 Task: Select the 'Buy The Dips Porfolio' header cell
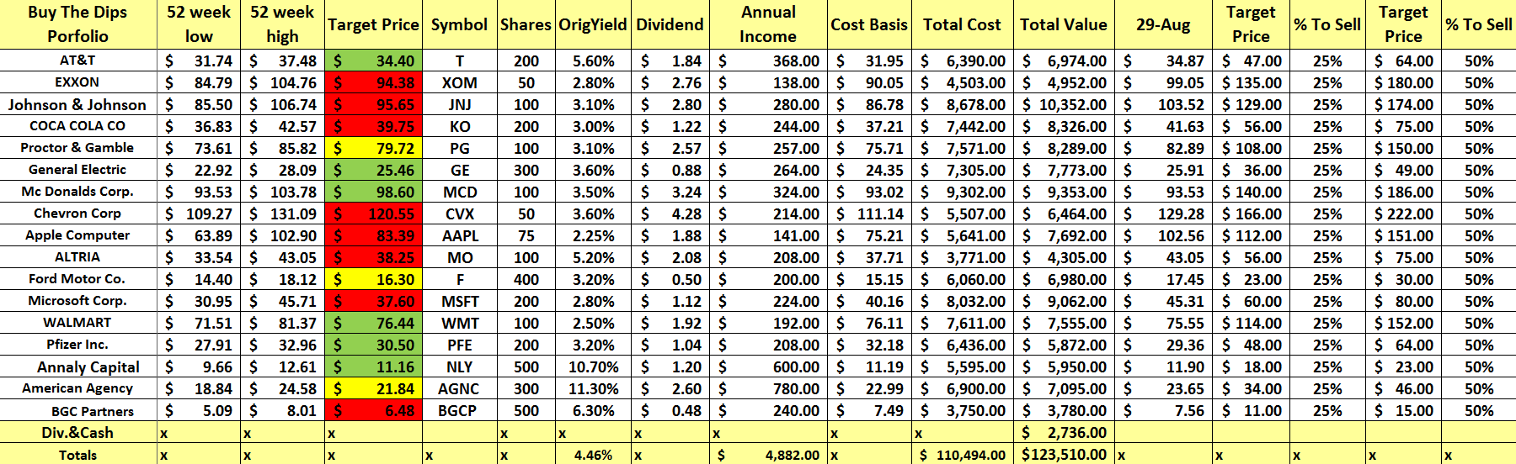coord(78,24)
